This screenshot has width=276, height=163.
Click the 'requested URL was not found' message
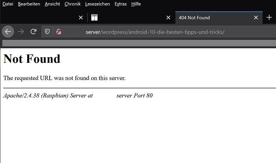click(64, 78)
